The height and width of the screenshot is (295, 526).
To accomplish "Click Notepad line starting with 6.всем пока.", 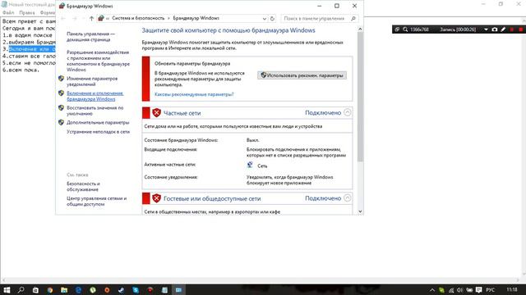I will tap(21, 70).
